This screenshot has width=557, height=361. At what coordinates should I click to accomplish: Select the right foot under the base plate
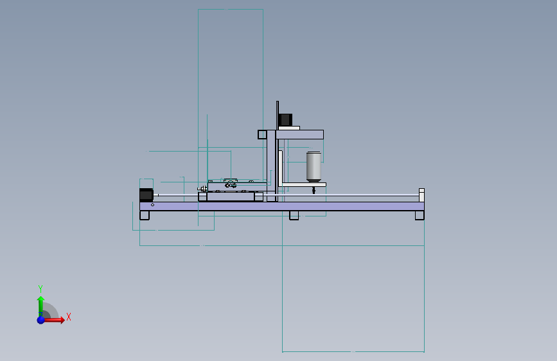pos(420,215)
